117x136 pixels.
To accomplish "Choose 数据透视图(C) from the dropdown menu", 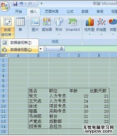I will coord(20,50).
